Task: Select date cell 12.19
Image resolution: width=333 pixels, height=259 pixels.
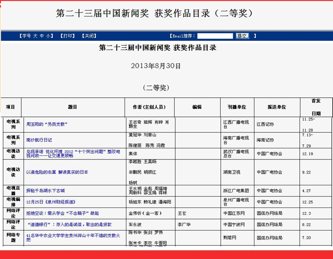Action: [x=316, y=154]
